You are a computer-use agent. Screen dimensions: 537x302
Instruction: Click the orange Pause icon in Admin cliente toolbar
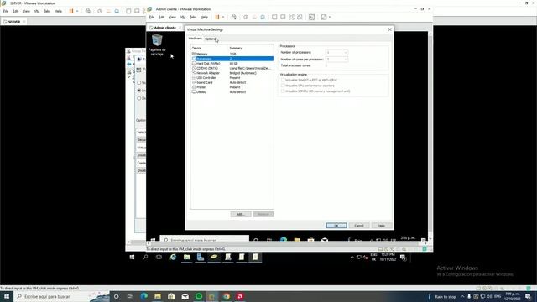pos(217,17)
